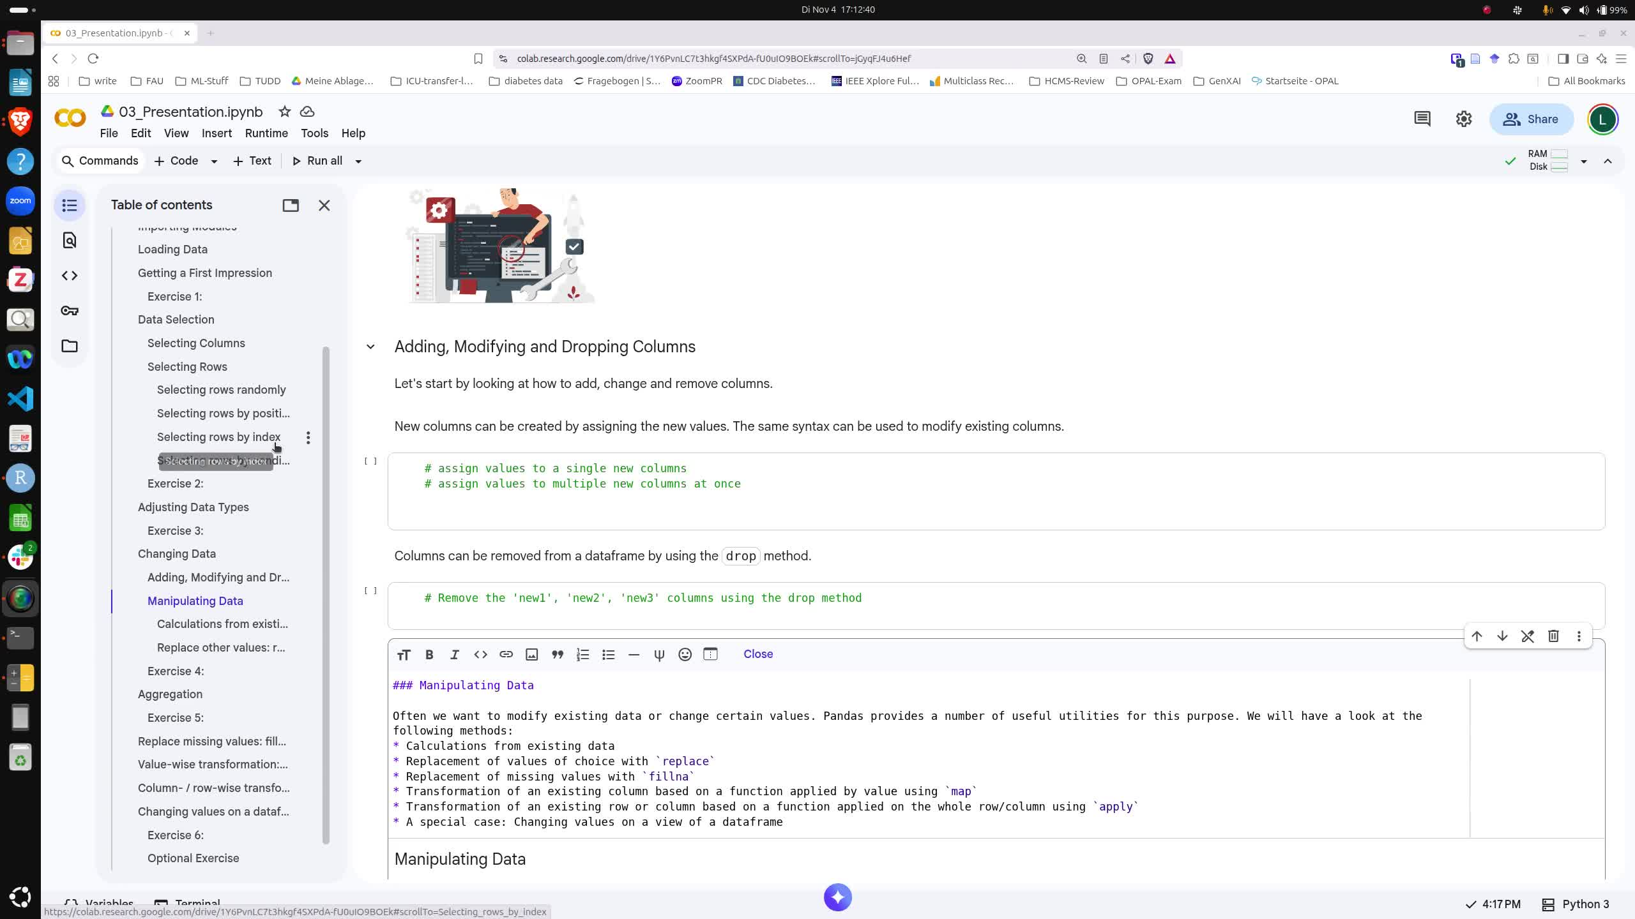This screenshot has height=919, width=1635.
Task: Open Visual Studio Code from the dock
Action: pyautogui.click(x=20, y=399)
